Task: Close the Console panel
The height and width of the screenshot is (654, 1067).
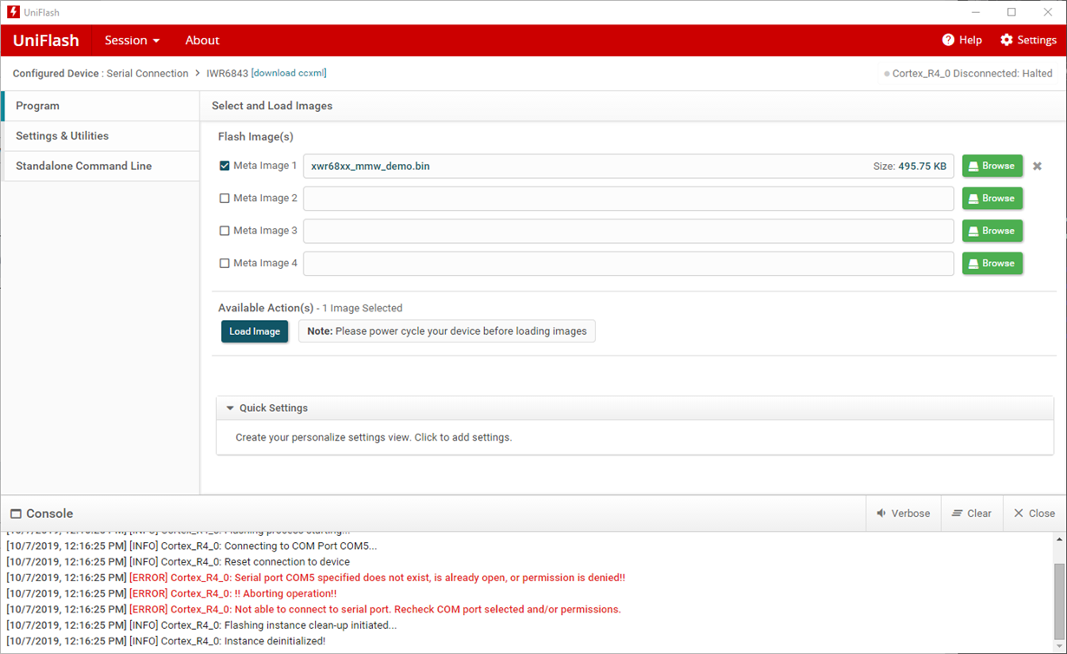Action: click(1035, 513)
